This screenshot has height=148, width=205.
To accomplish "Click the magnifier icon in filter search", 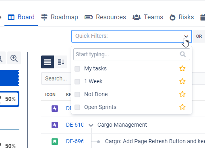I will click(183, 54).
